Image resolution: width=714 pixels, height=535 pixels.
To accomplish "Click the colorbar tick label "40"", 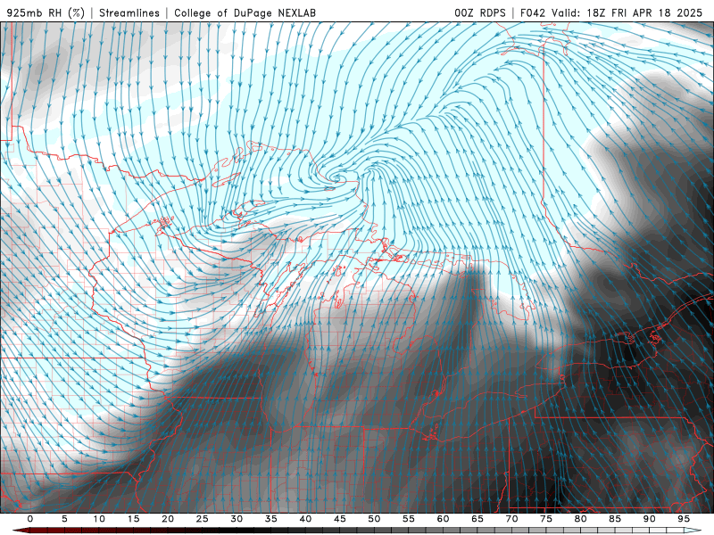I will (x=305, y=519).
